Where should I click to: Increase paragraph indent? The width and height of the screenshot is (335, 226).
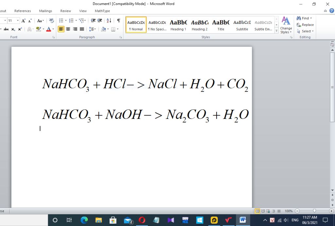pos(100,21)
